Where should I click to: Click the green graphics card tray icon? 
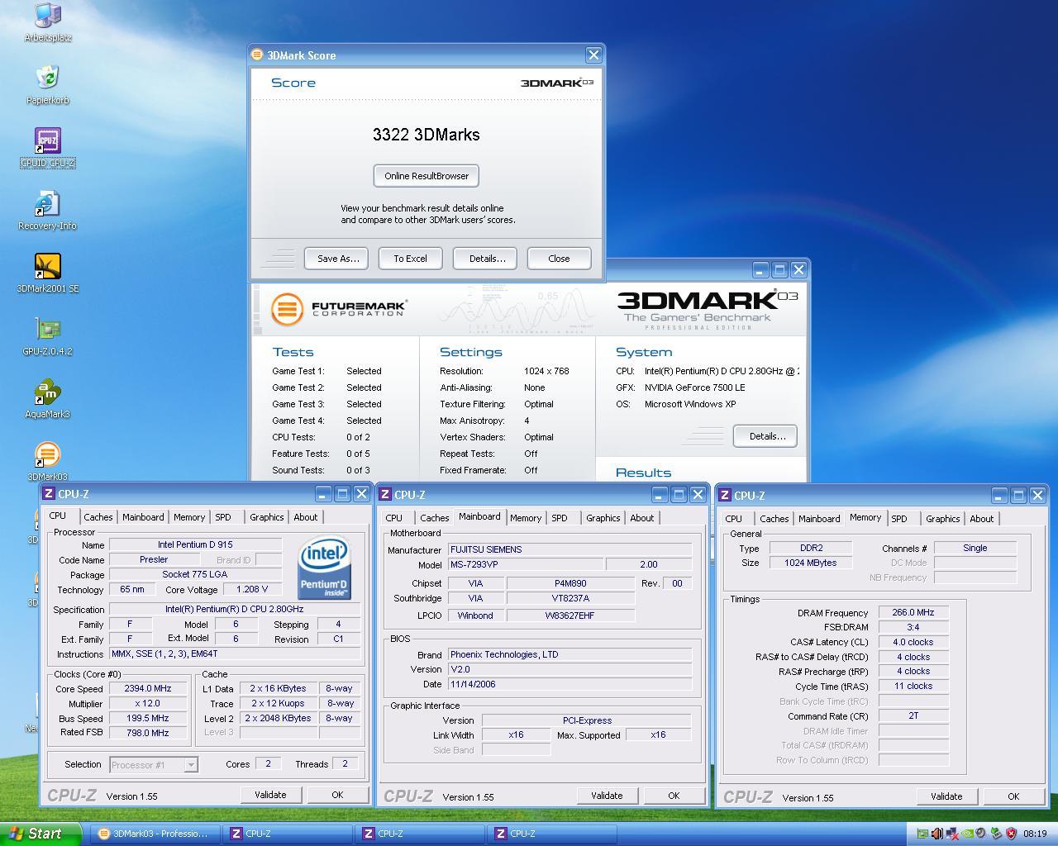point(922,834)
